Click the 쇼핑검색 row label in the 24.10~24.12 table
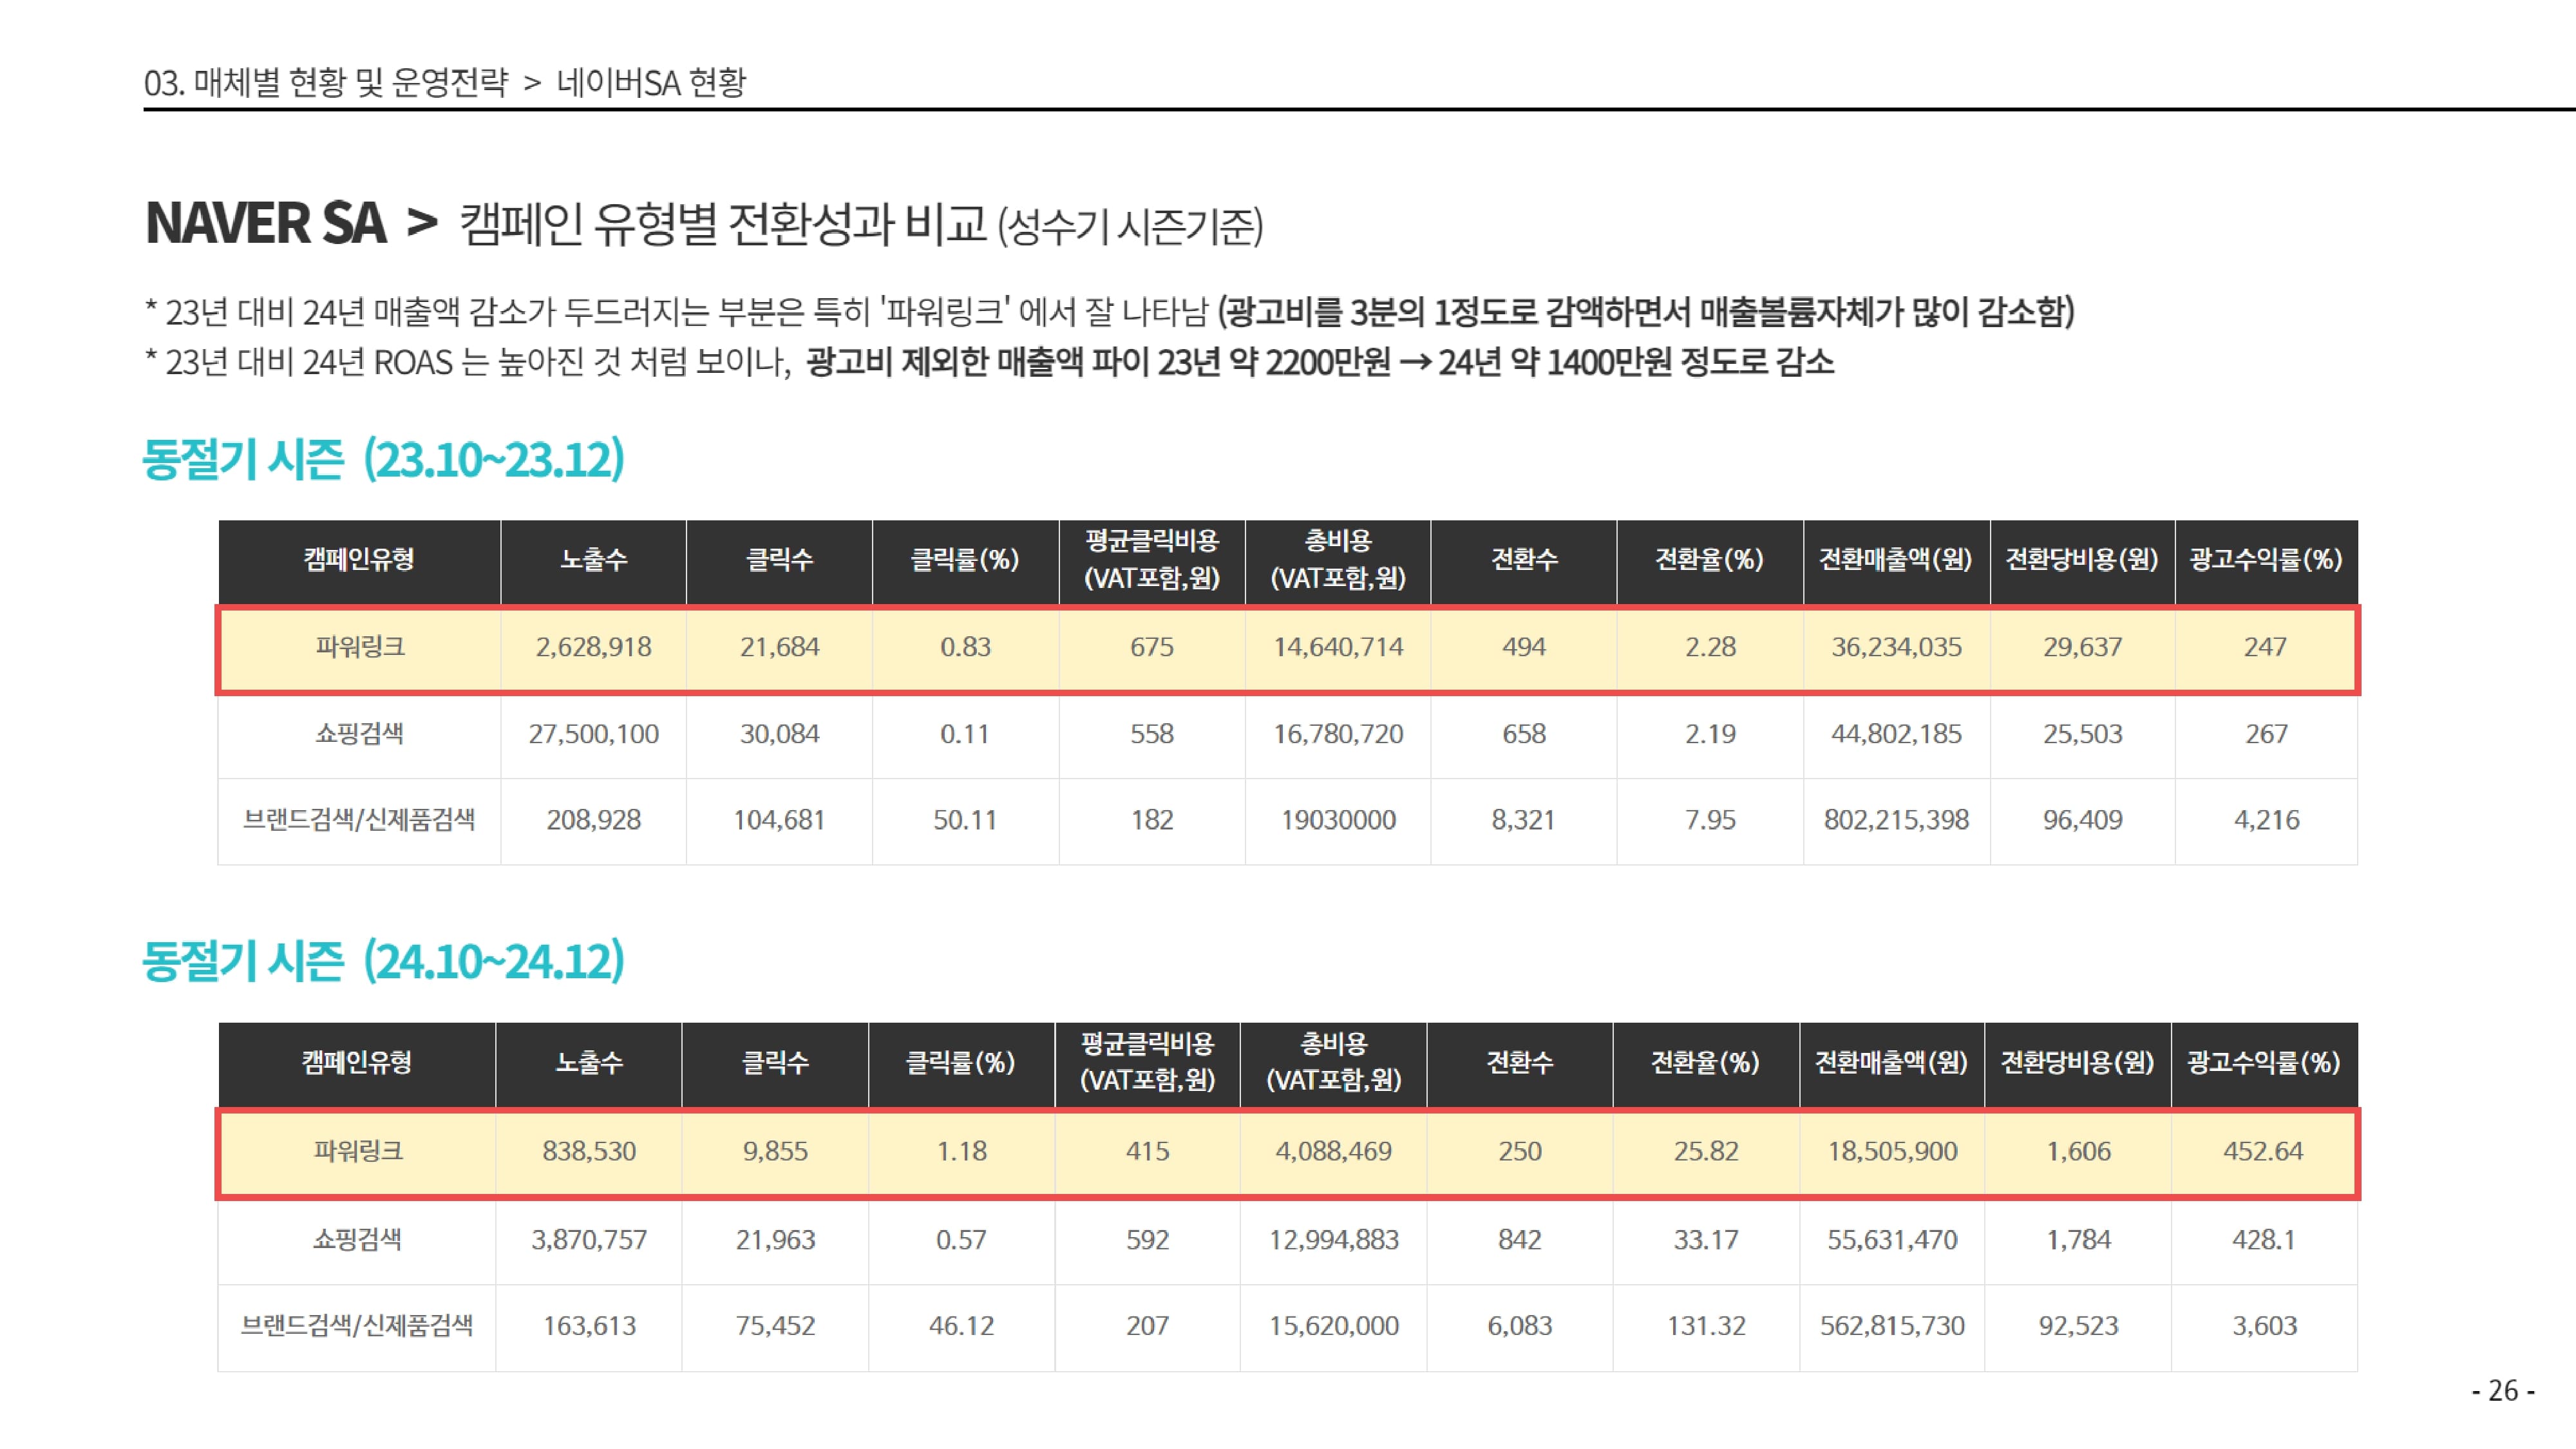The image size is (2576, 1449). pyautogui.click(x=358, y=1240)
